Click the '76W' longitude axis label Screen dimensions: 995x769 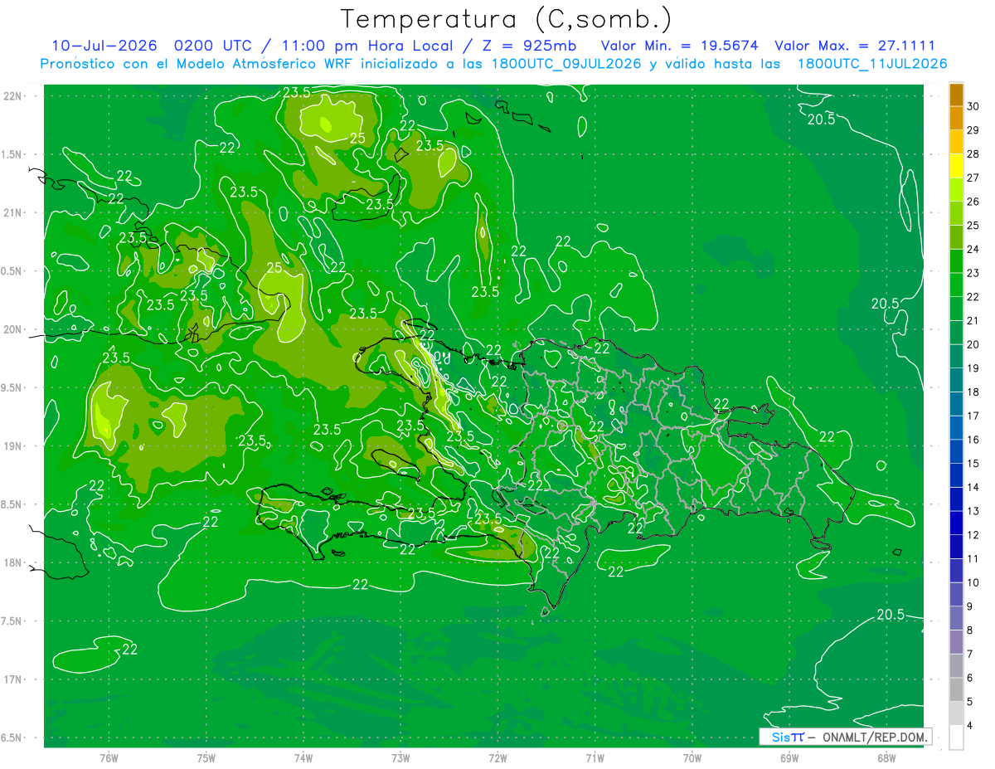click(x=109, y=757)
